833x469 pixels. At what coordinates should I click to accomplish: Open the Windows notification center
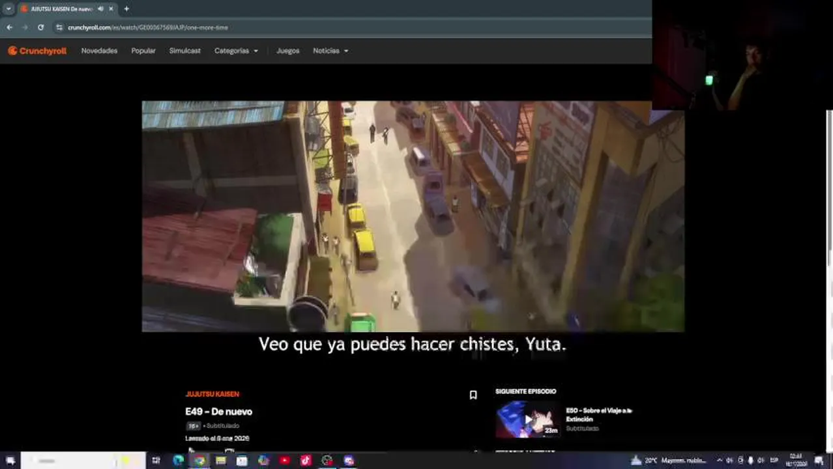819,461
